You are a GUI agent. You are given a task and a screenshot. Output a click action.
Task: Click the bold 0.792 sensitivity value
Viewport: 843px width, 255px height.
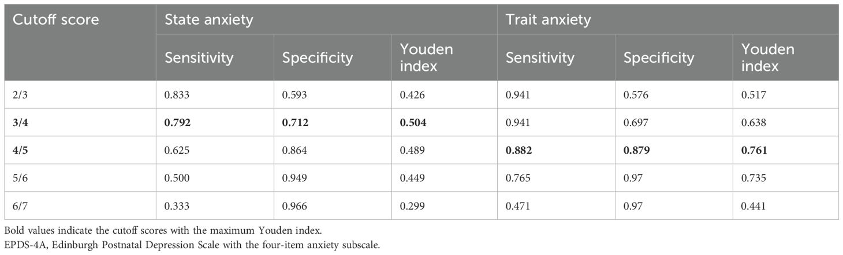(x=178, y=122)
